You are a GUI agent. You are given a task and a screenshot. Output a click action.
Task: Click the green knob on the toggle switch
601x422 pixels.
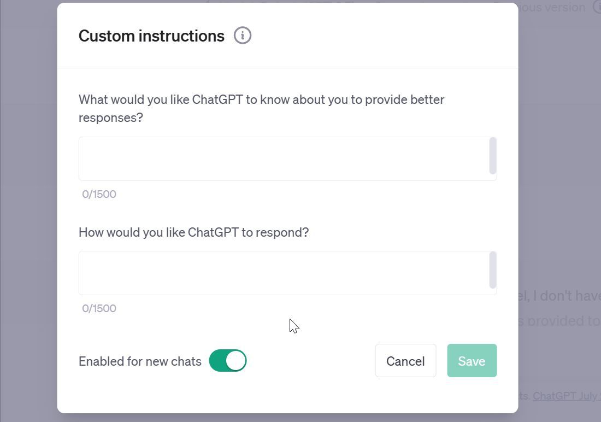click(235, 361)
